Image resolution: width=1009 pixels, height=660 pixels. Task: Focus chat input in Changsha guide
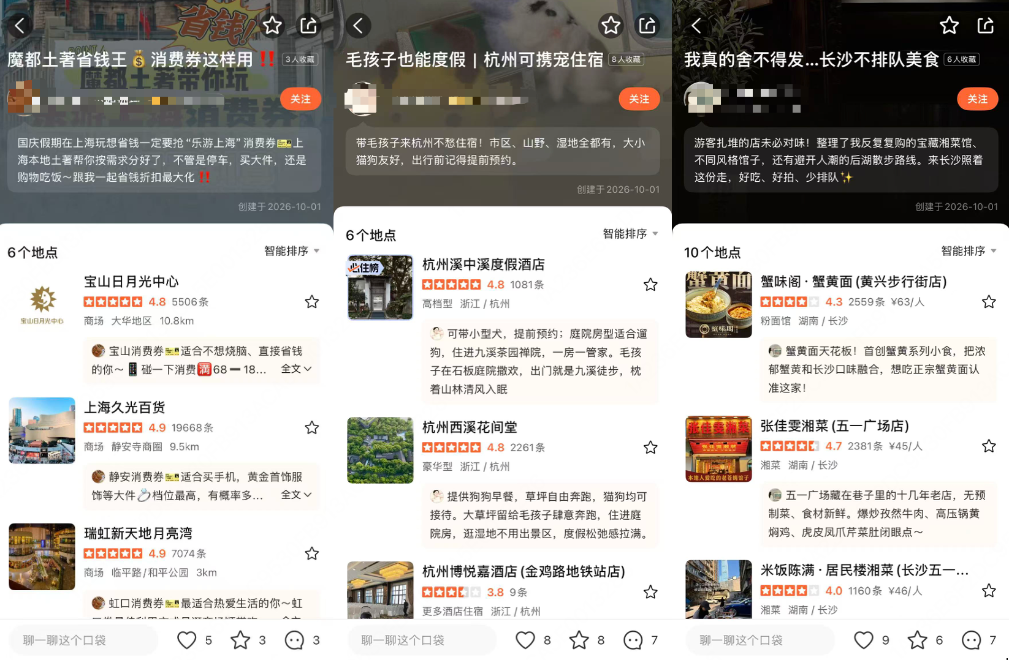pos(760,640)
